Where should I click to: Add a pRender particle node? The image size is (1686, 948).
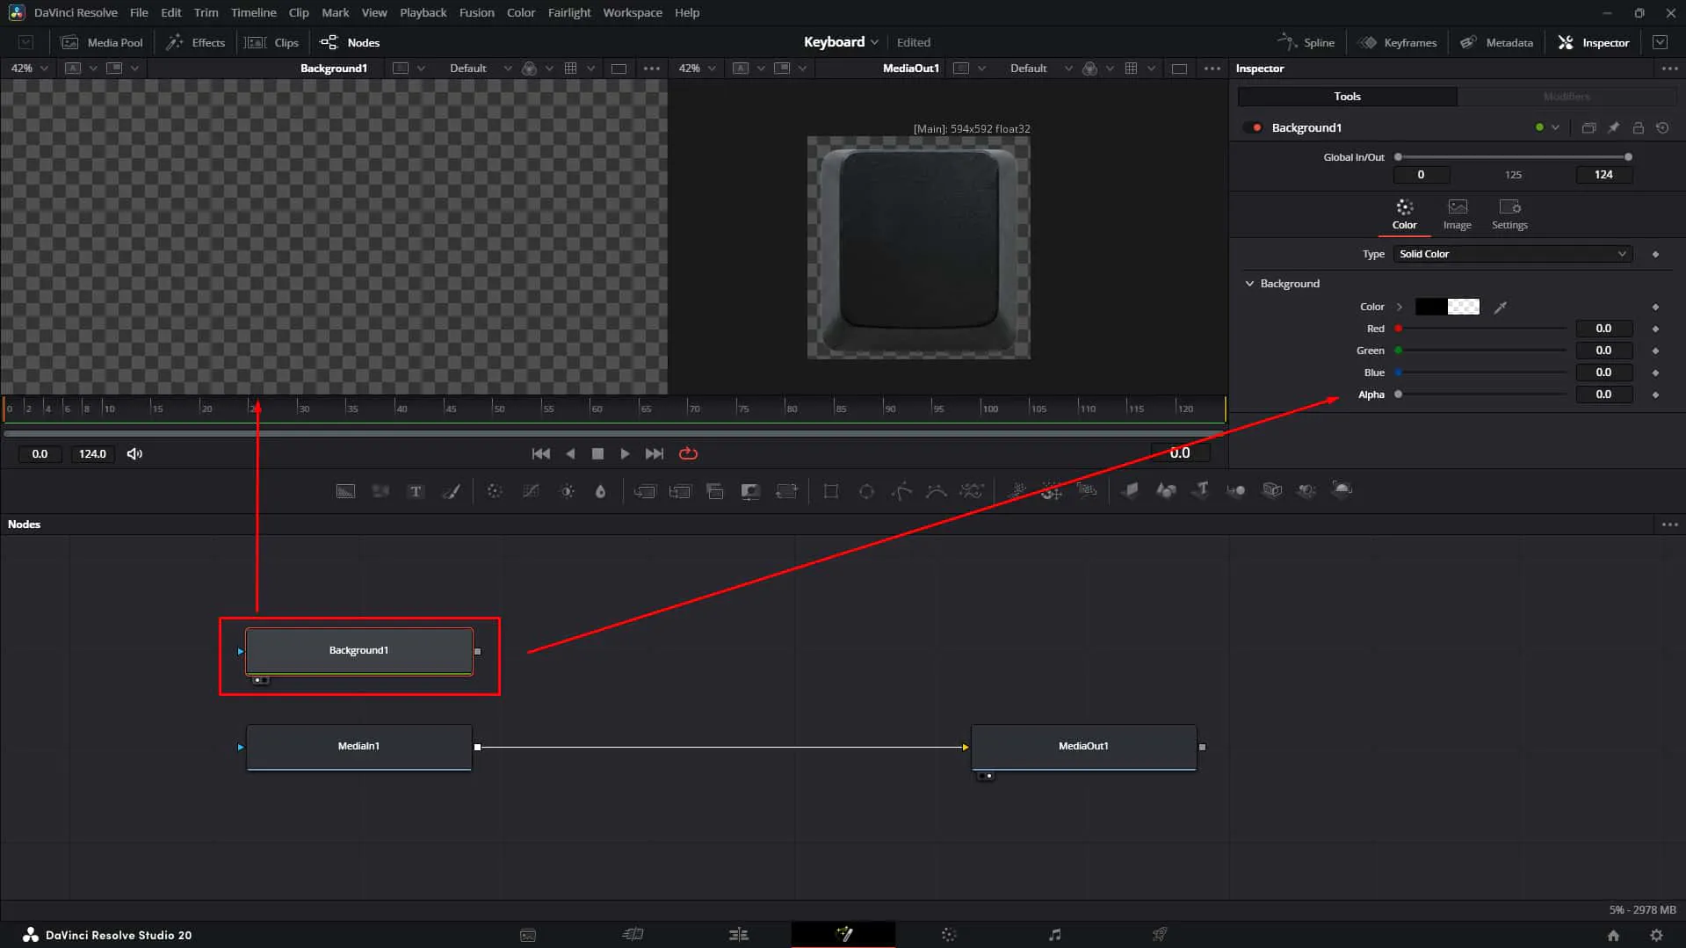coord(1087,491)
